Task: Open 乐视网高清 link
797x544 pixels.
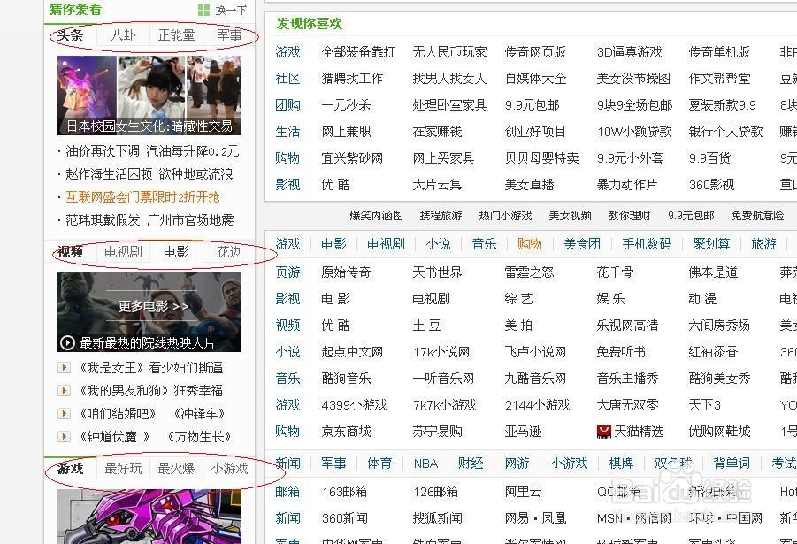Action: (627, 326)
